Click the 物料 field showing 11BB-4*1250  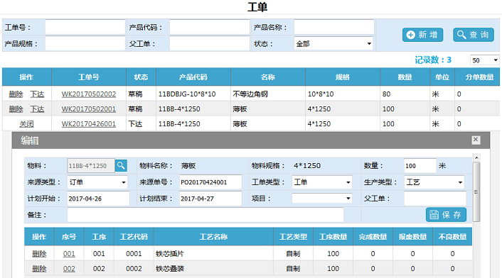[x=91, y=166]
